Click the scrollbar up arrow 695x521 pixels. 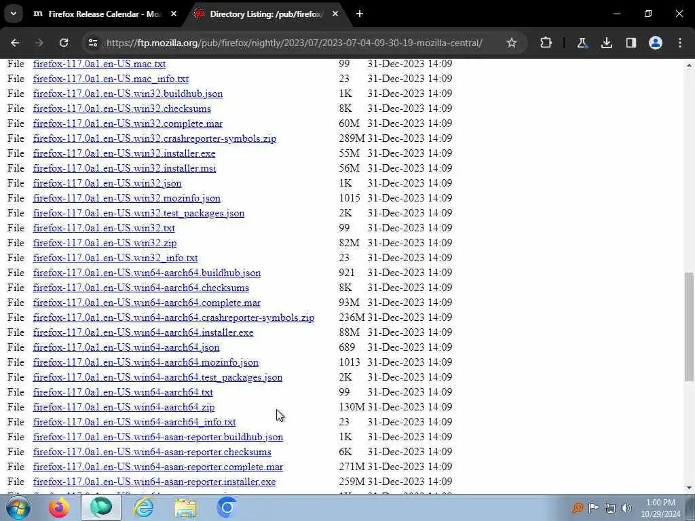(690, 65)
